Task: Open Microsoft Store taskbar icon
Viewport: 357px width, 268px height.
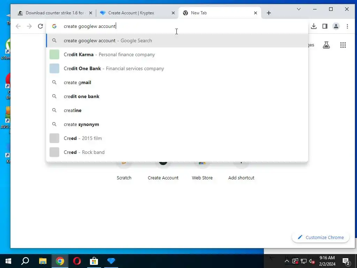Action: 94,261
